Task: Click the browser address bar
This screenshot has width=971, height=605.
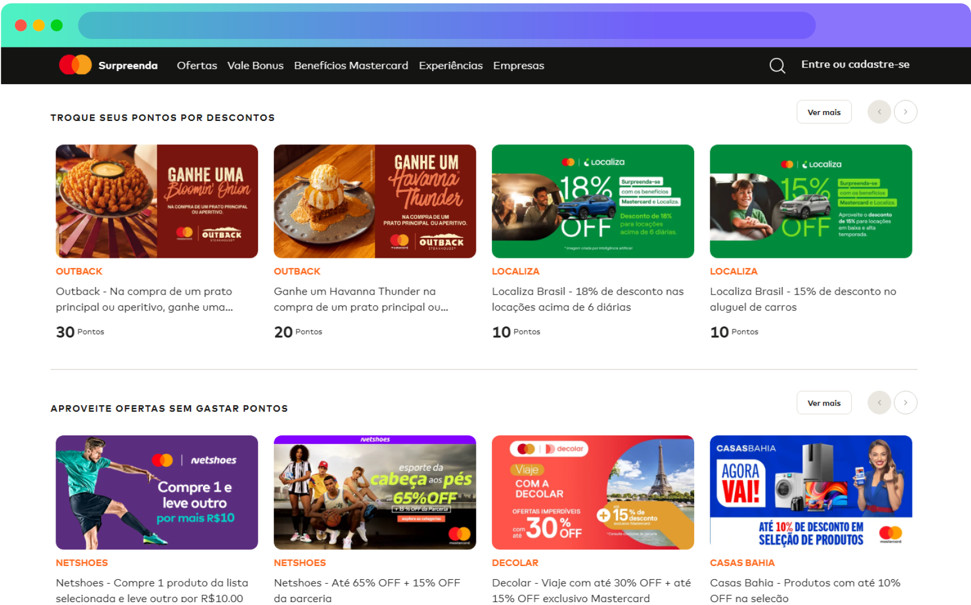Action: point(446,25)
